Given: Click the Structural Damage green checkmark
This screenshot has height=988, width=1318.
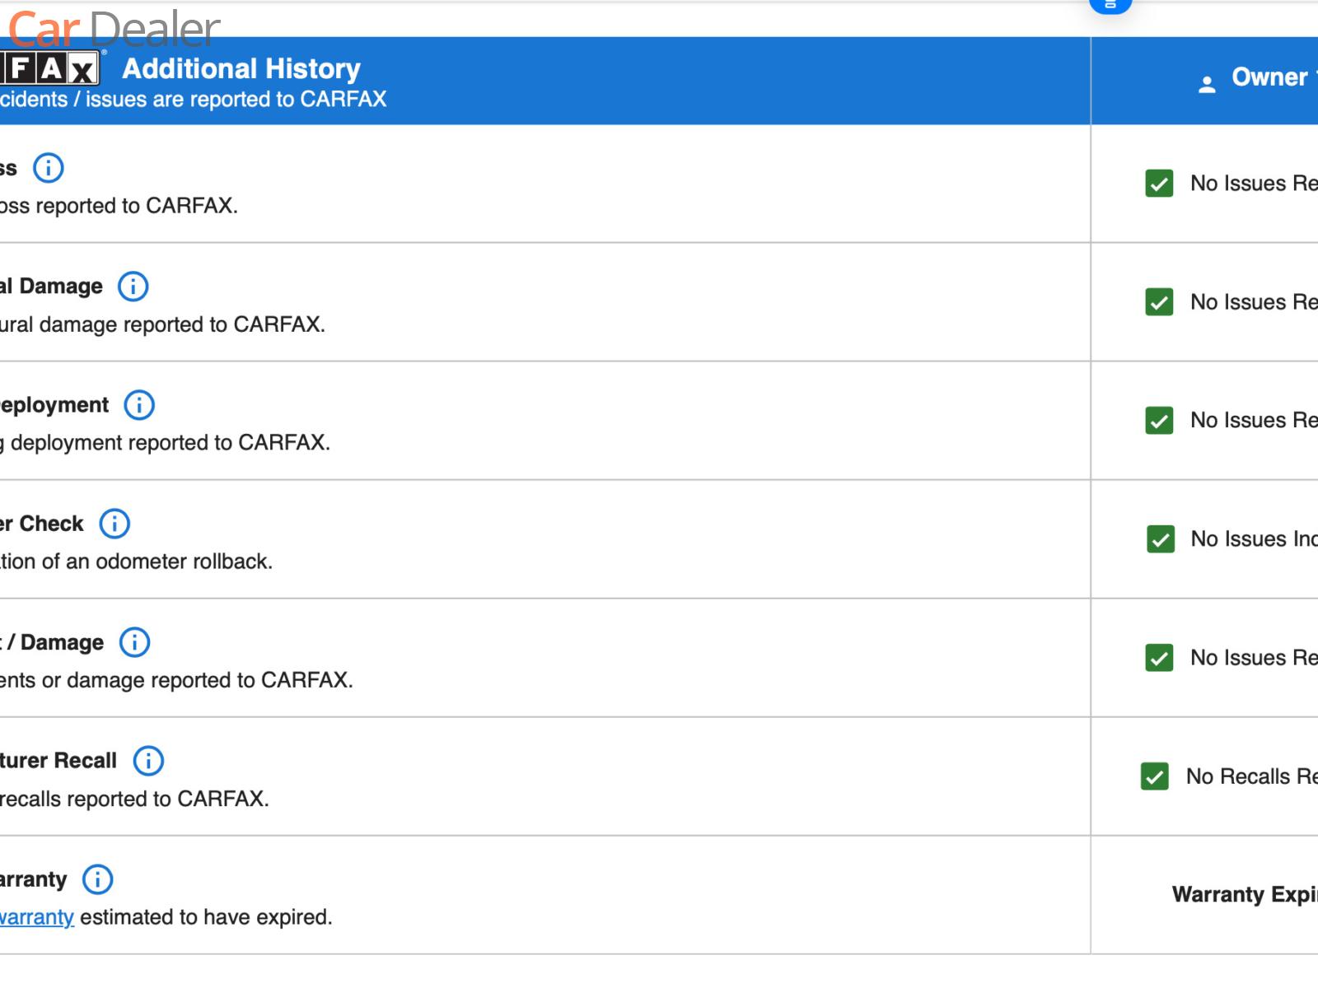Looking at the screenshot, I should 1159,302.
